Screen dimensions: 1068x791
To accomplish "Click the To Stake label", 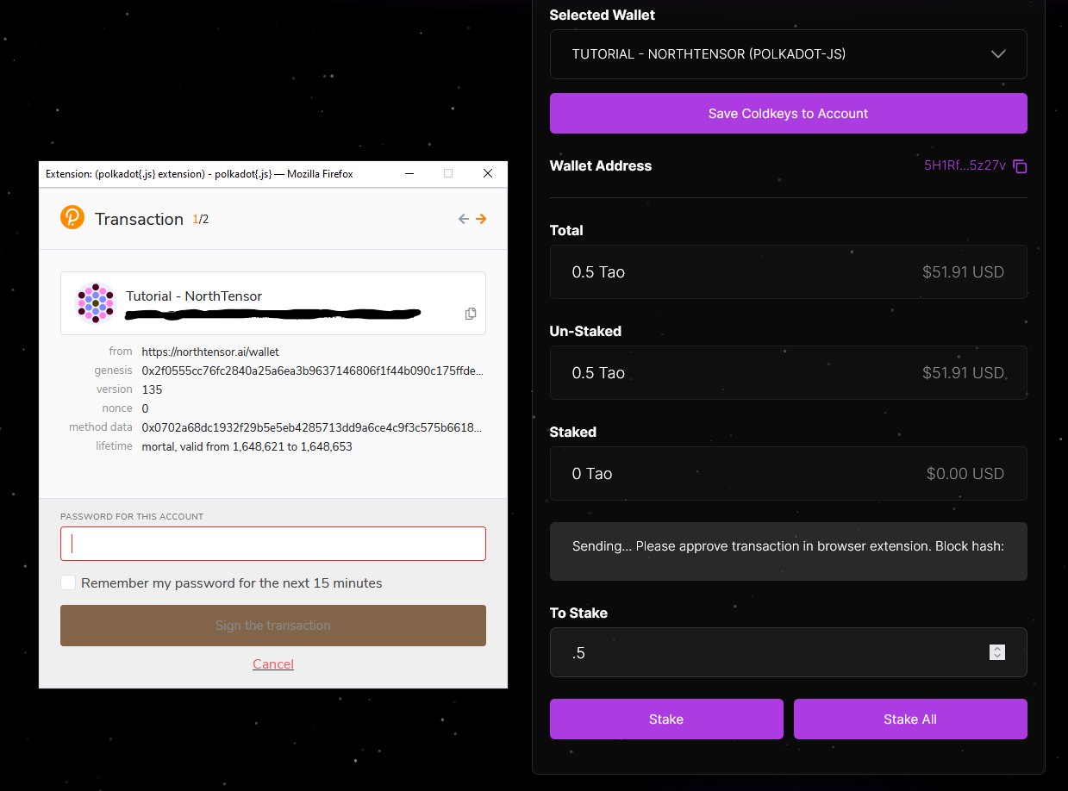I will (578, 613).
